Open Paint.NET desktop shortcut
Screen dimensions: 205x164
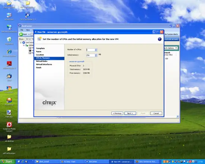click(x=9, y=114)
